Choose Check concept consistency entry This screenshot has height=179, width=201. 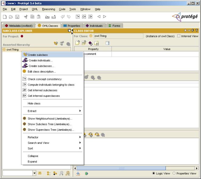pyautogui.click(x=53, y=79)
